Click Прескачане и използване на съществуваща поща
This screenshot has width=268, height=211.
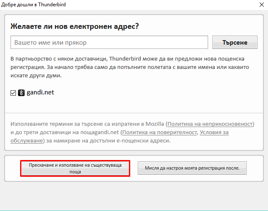(75, 168)
